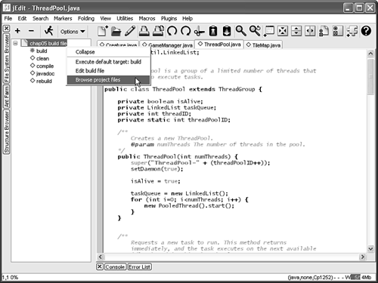
Task: Switch to the TileMap.java tab
Action: 263,45
